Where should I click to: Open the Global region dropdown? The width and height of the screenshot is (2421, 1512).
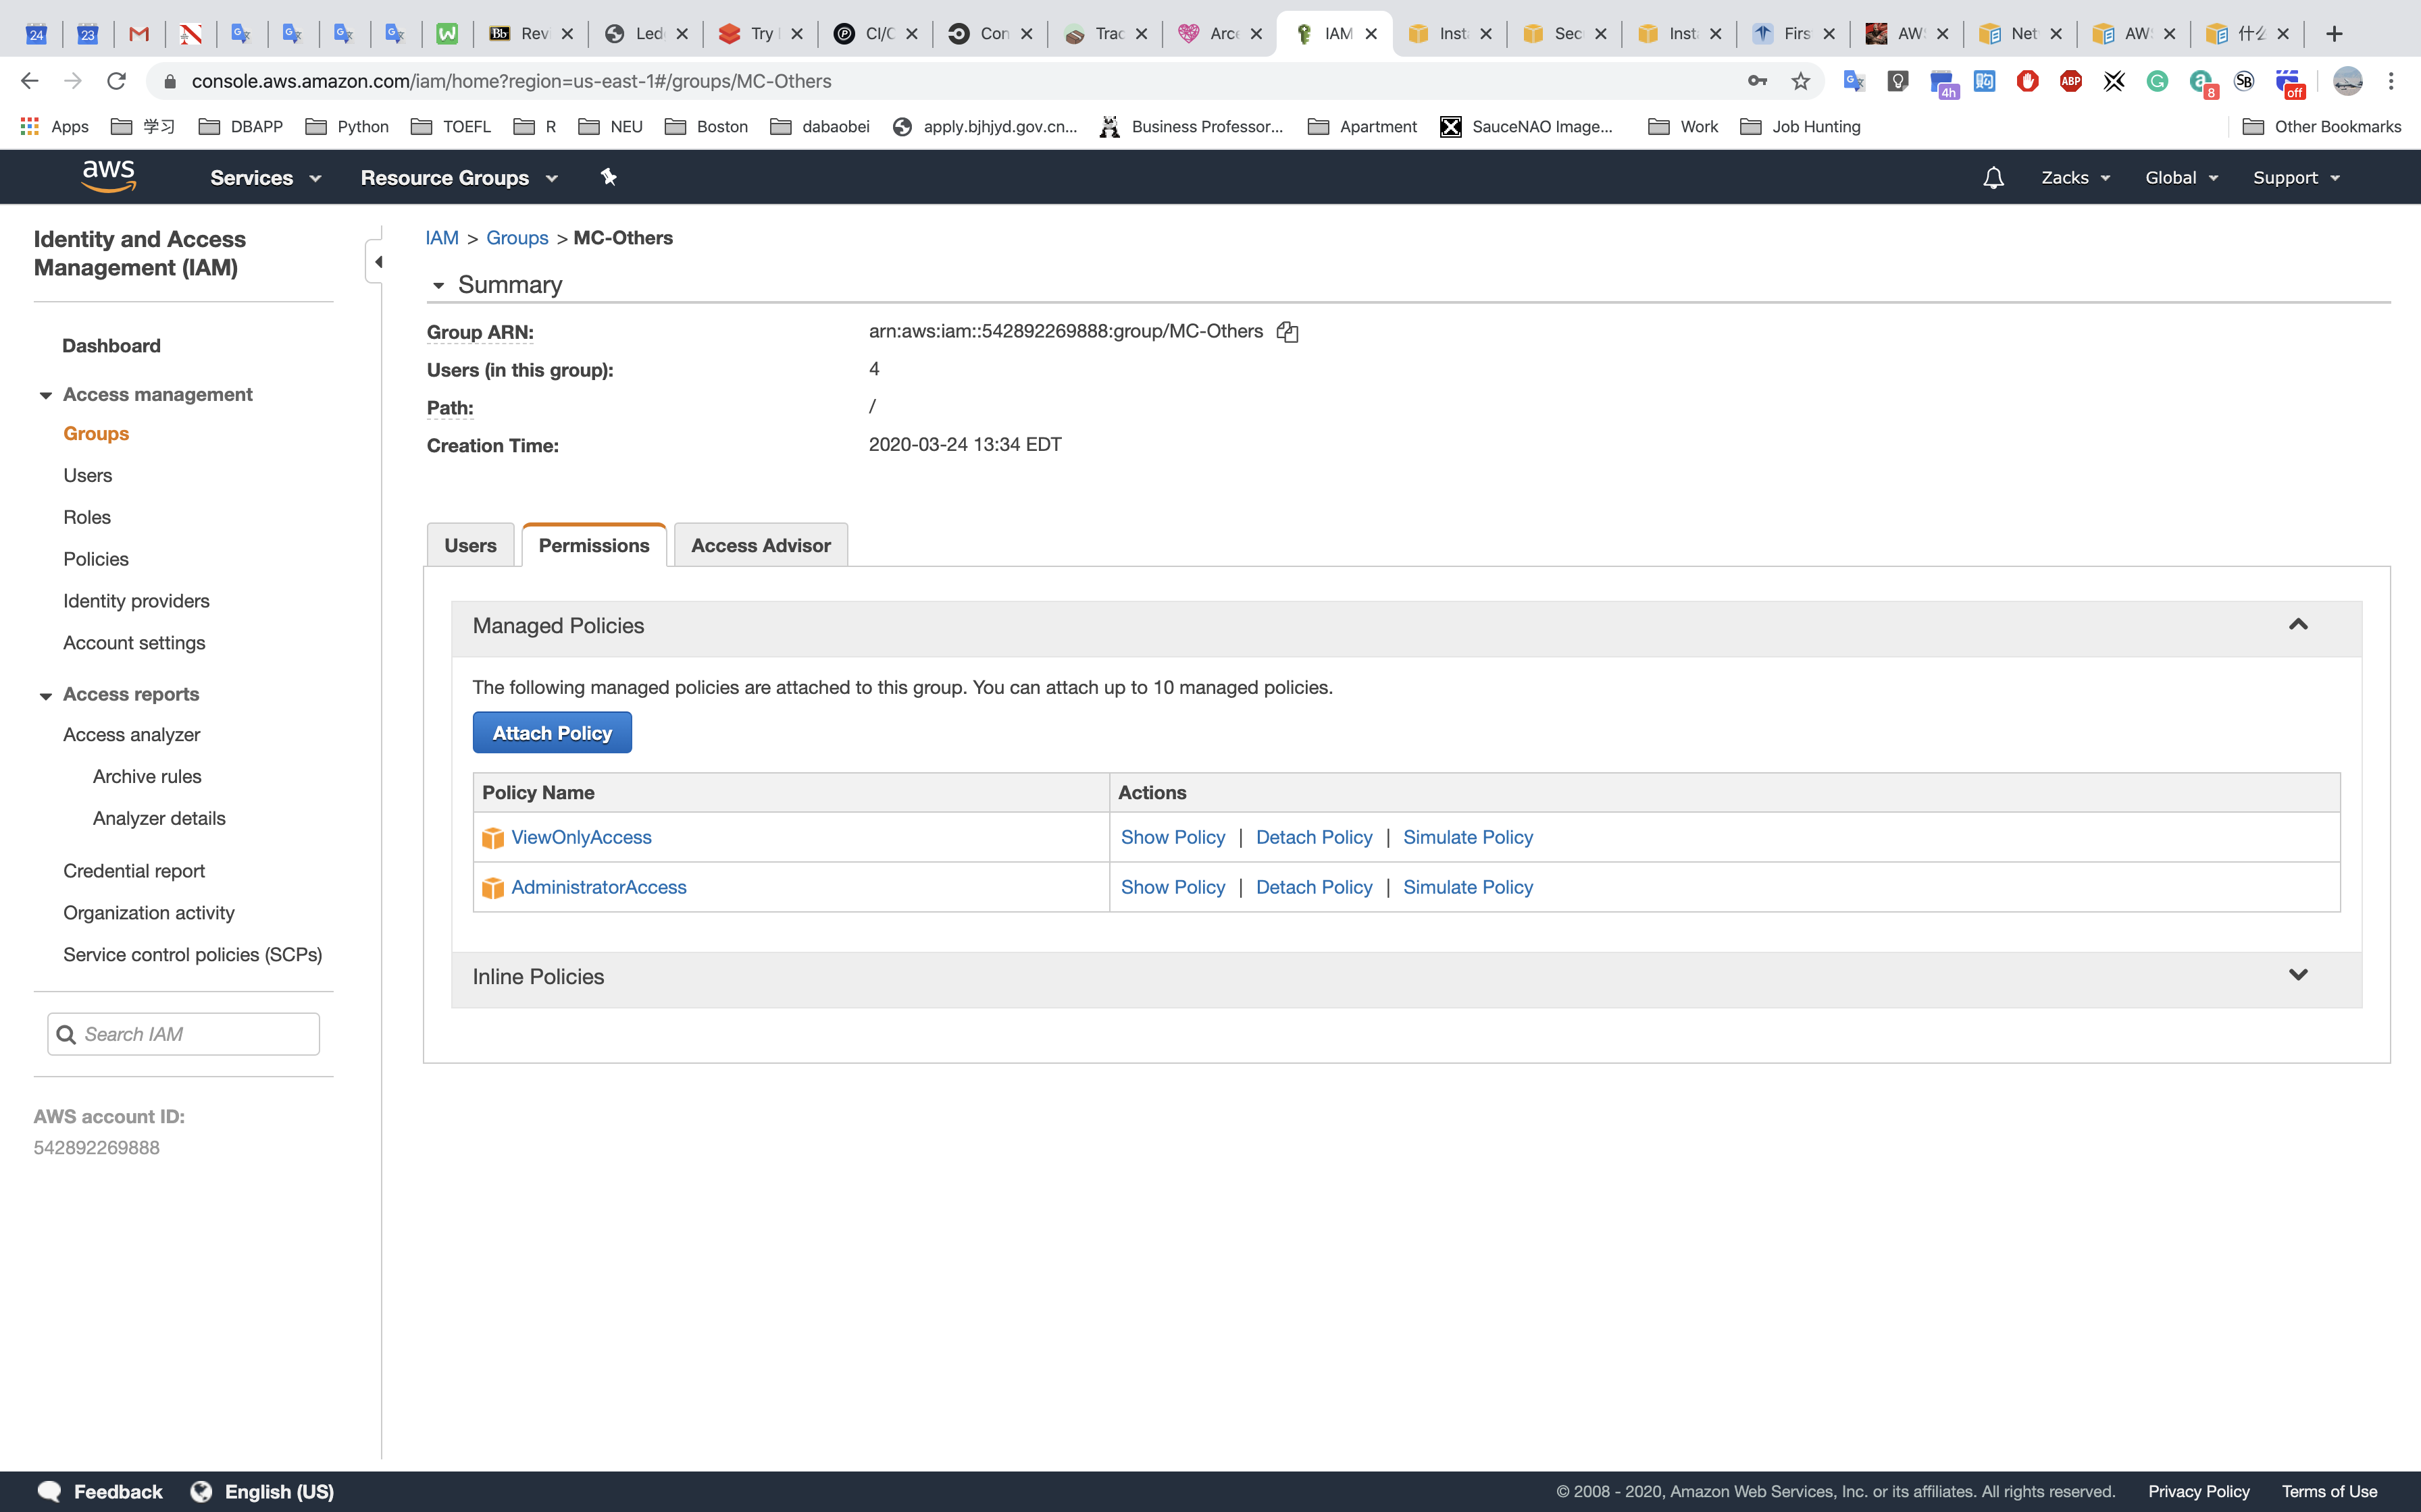tap(2181, 178)
